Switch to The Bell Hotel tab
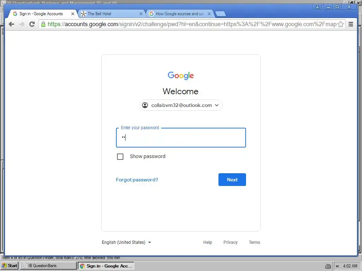The image size is (362, 271). 111,14
